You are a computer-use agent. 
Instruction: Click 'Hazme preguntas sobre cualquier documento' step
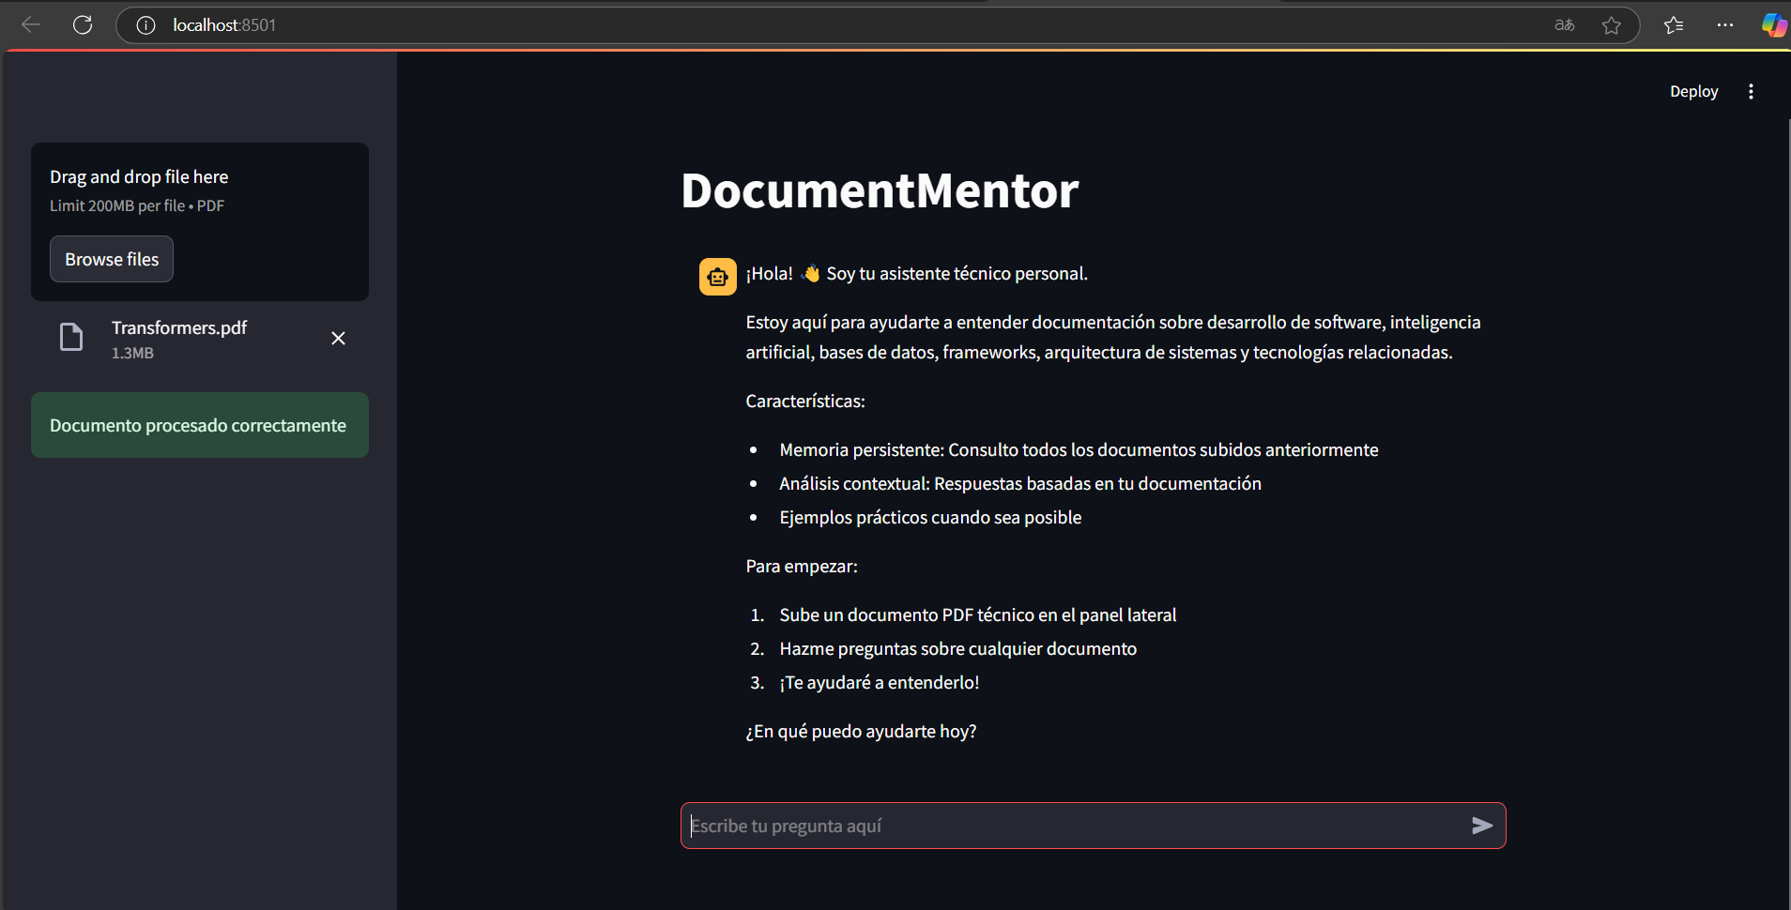957,648
